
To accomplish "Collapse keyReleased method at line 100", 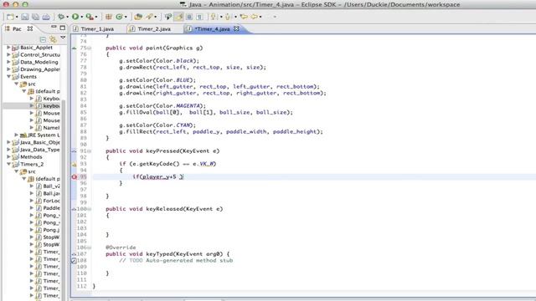I will click(90, 209).
